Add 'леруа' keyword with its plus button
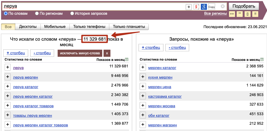The width and height of the screenshot is (267, 131). point(7,67)
